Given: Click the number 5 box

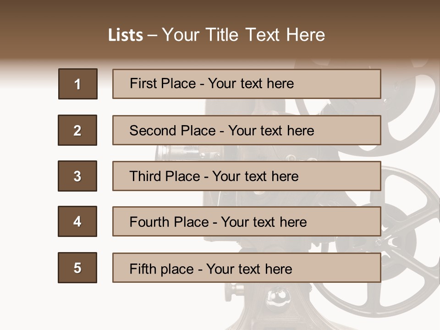Looking at the screenshot, I should (x=77, y=268).
